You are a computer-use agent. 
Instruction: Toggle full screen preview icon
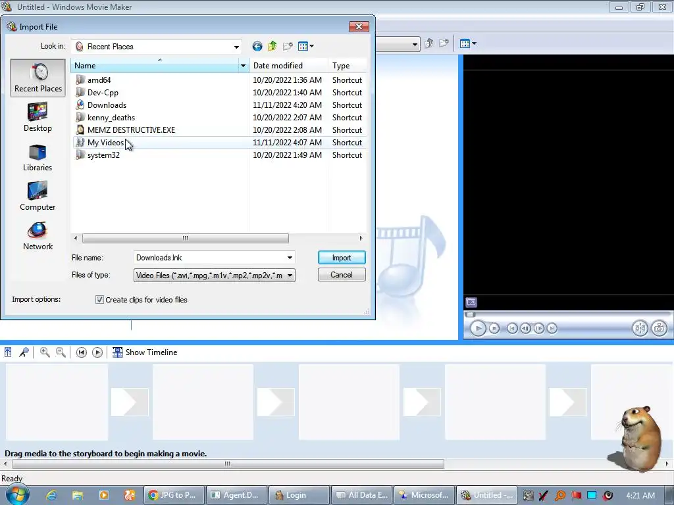471,302
